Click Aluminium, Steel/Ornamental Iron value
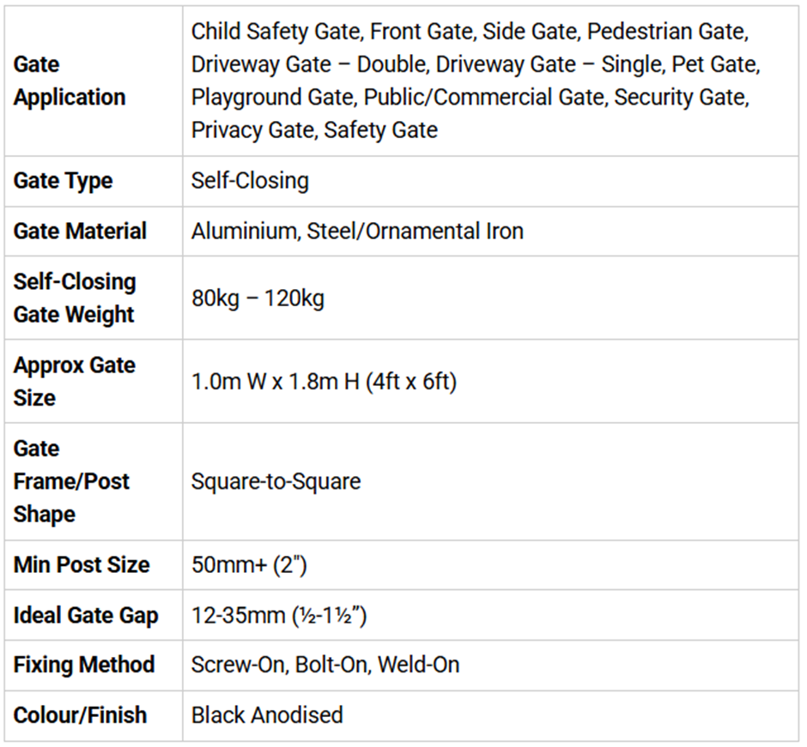 pos(357,231)
